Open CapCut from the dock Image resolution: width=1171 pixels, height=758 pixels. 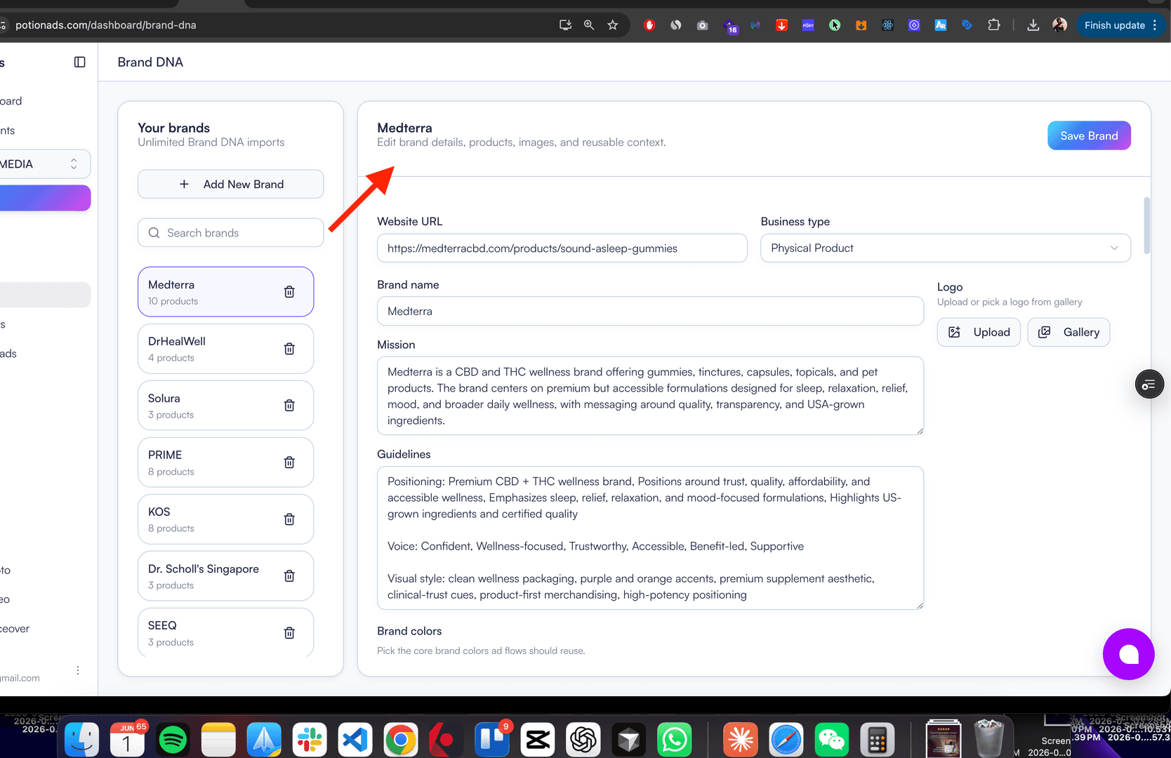pos(538,740)
